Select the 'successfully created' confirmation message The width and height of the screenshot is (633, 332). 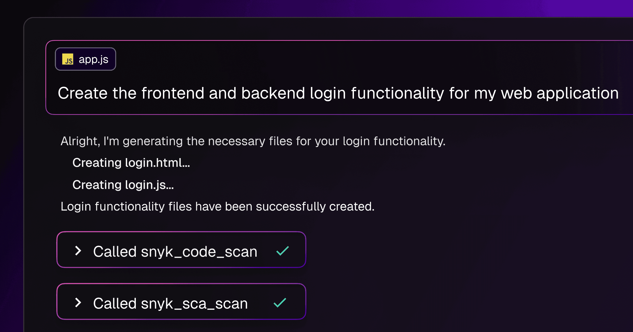[x=218, y=206]
